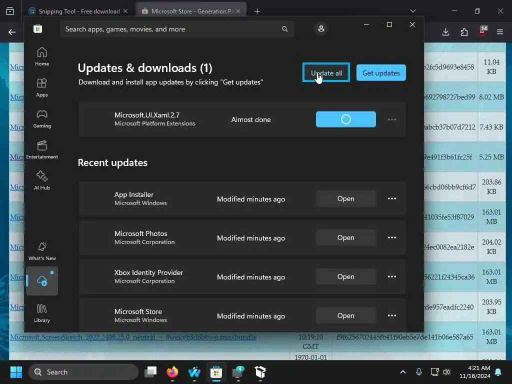The width and height of the screenshot is (512, 384).
Task: Open browser extensions puzzle icon
Action: [464, 32]
